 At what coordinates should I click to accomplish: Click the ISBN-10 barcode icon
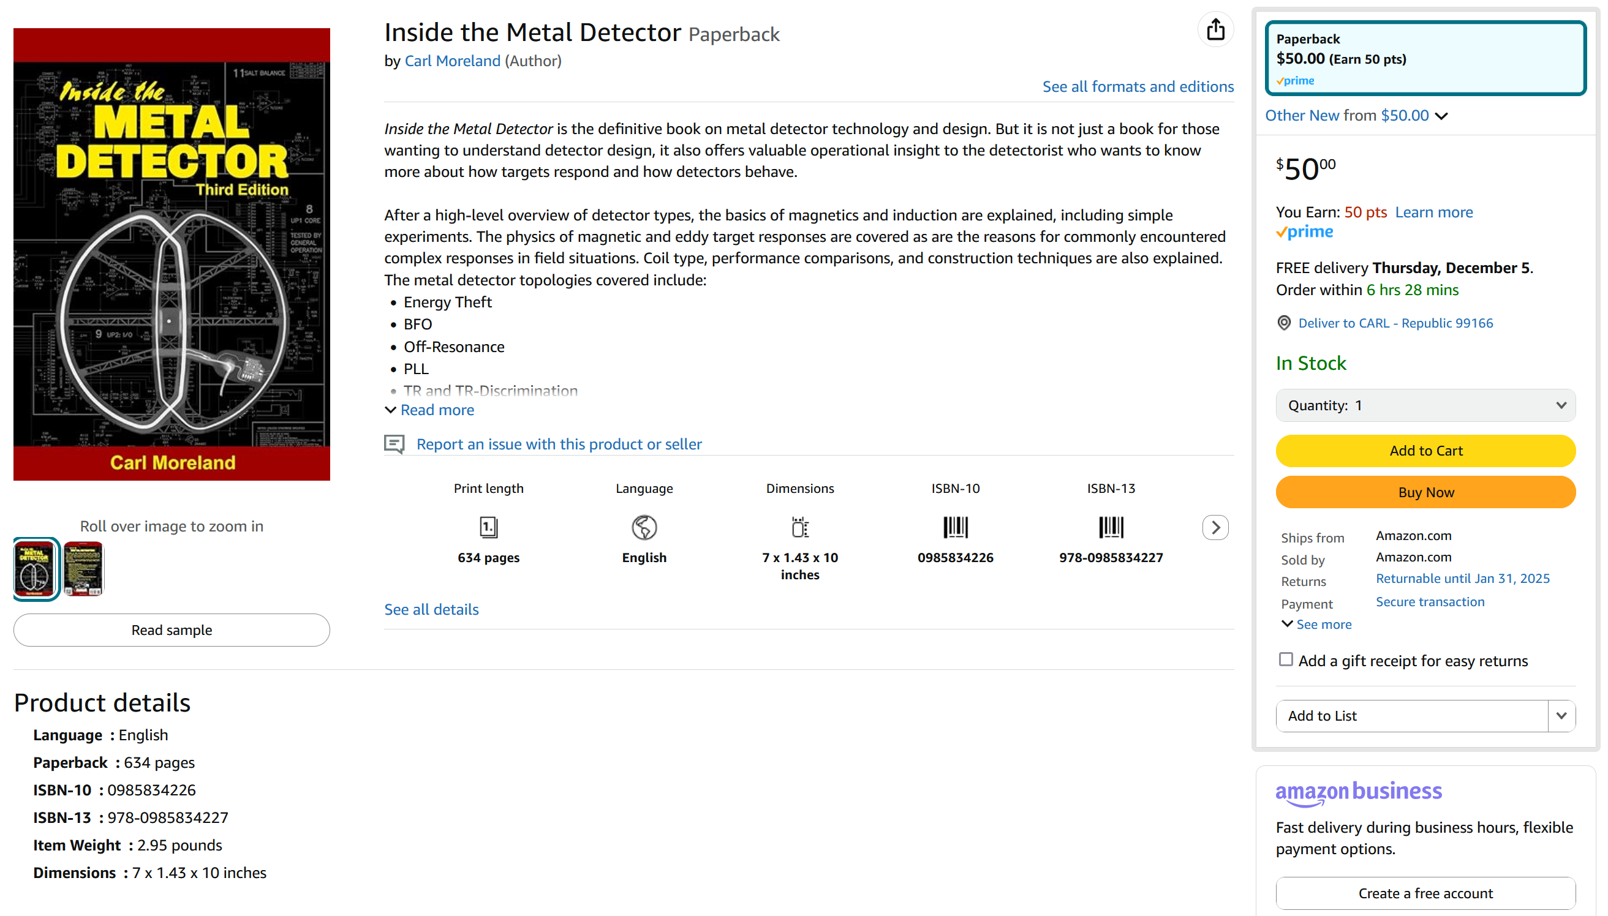(955, 527)
